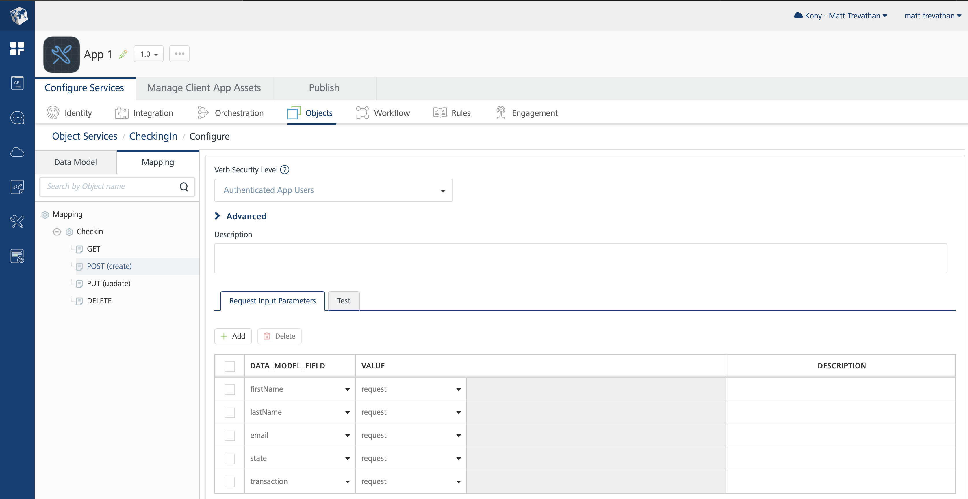The height and width of the screenshot is (499, 968).
Task: Navigate to Object Services breadcrumb link
Action: point(84,136)
